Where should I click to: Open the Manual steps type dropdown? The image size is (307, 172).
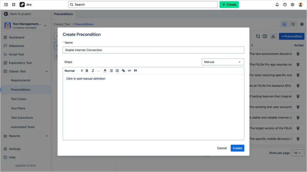[223, 62]
